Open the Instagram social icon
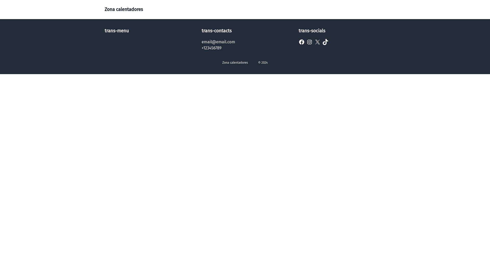The height and width of the screenshot is (275, 490). pos(310,42)
